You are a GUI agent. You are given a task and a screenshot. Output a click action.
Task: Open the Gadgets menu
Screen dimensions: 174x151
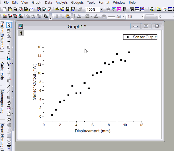pos(77,2)
